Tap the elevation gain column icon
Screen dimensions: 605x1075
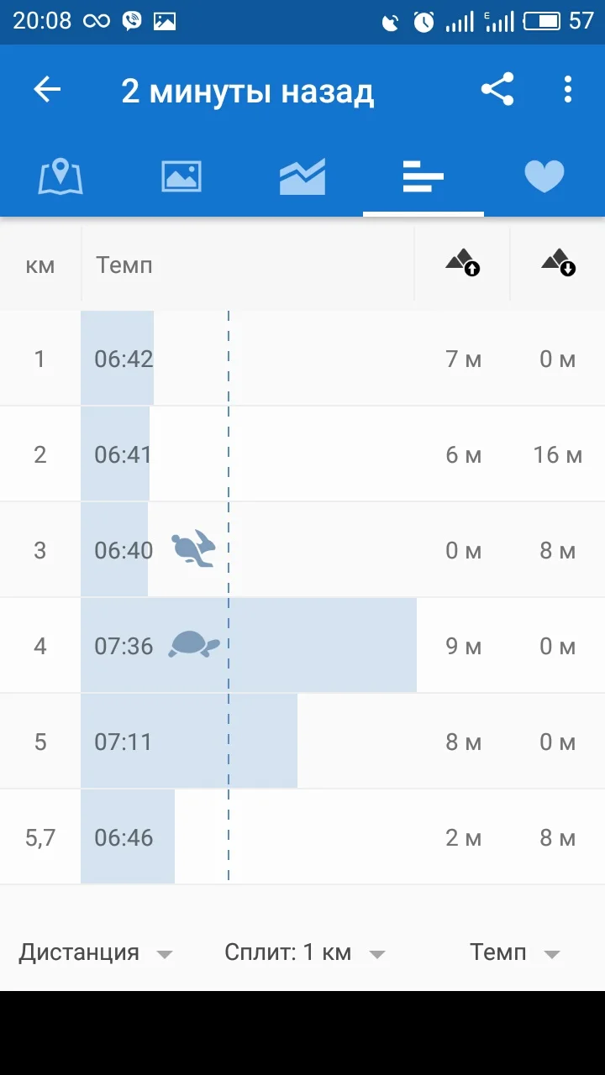pyautogui.click(x=463, y=264)
